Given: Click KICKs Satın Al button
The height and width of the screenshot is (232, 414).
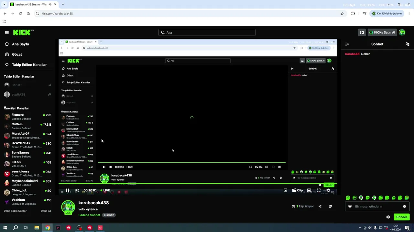Looking at the screenshot, I should 382,33.
